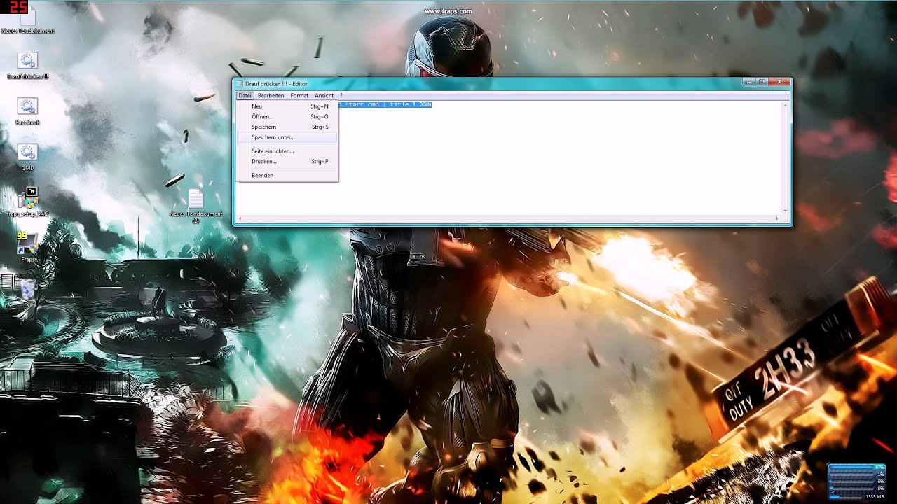Select the Recycle Bin desktop icon

pos(27,288)
